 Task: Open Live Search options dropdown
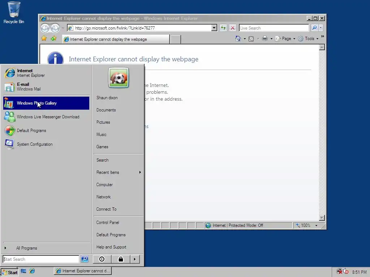click(x=321, y=28)
